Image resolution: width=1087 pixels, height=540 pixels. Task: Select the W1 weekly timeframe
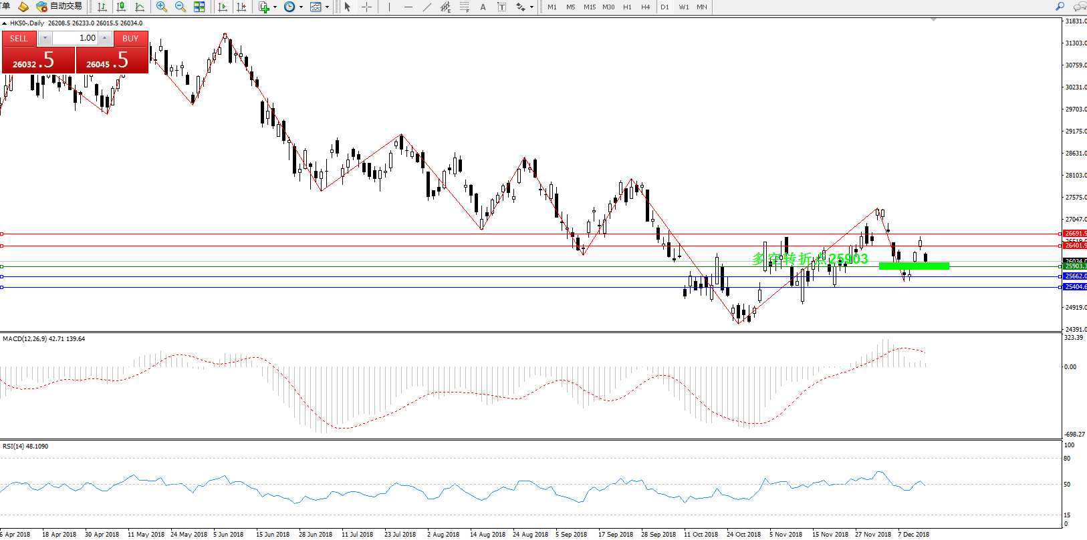683,7
